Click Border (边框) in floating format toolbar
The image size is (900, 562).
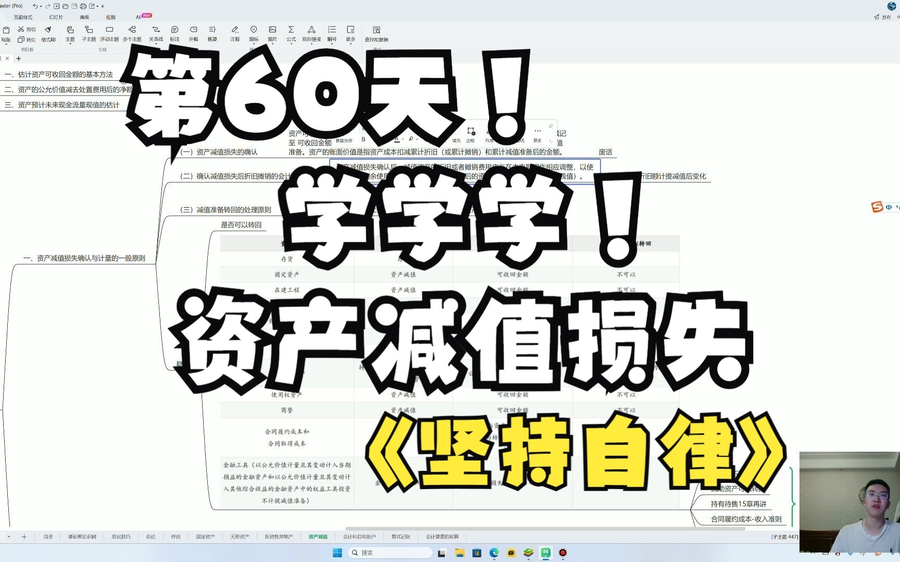point(470,134)
